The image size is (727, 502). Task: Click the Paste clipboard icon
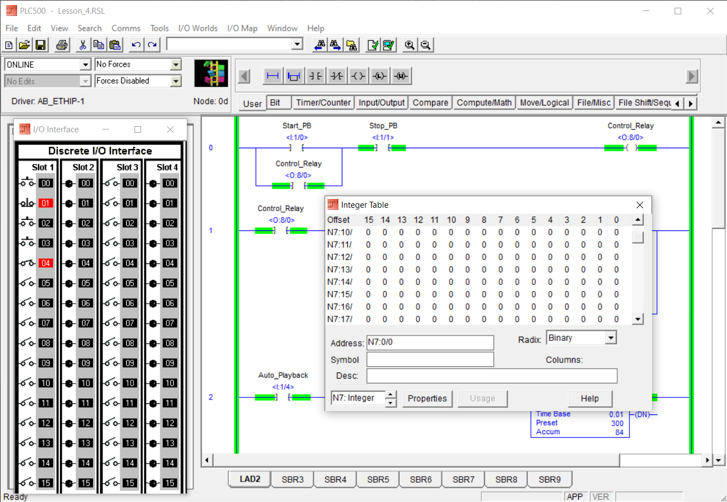115,45
